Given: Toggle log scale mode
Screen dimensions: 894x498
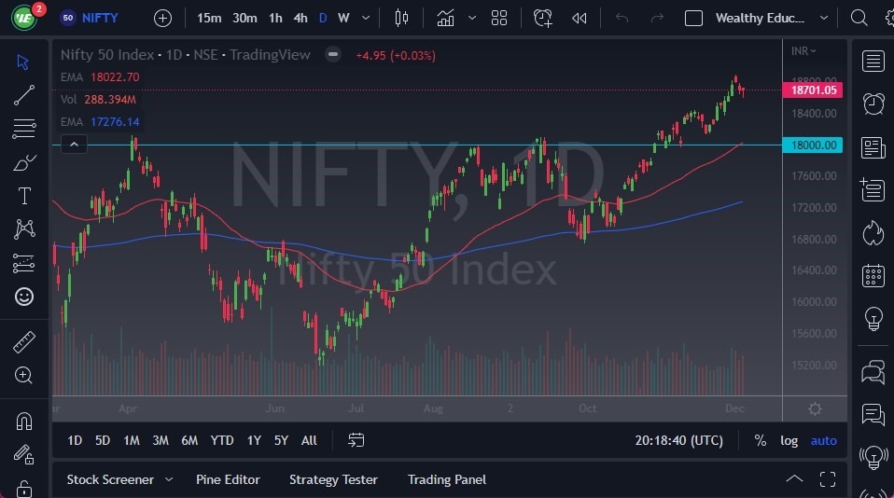Looking at the screenshot, I should point(789,440).
